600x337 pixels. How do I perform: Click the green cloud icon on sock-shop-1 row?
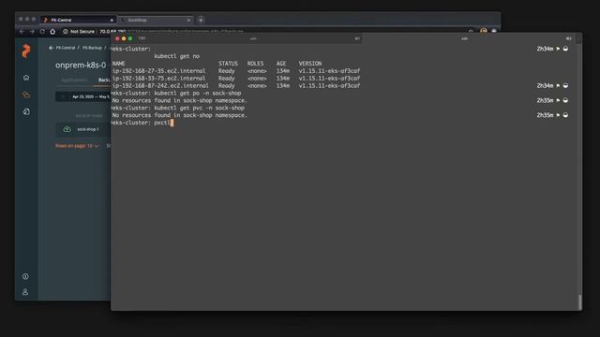tap(67, 129)
